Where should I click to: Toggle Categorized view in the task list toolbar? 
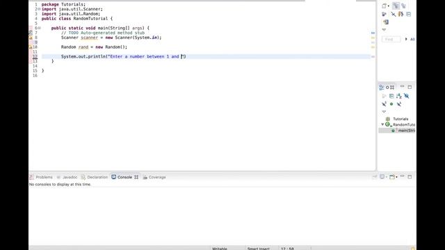[x=396, y=6]
